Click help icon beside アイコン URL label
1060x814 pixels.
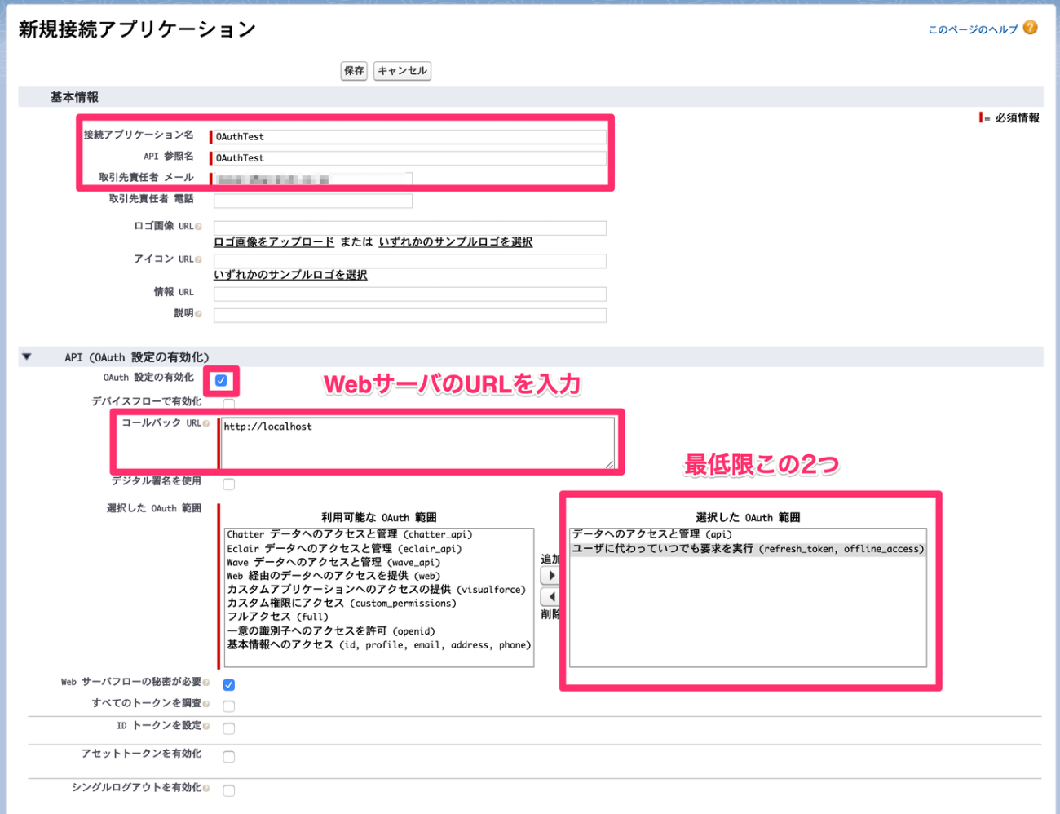[x=199, y=260]
